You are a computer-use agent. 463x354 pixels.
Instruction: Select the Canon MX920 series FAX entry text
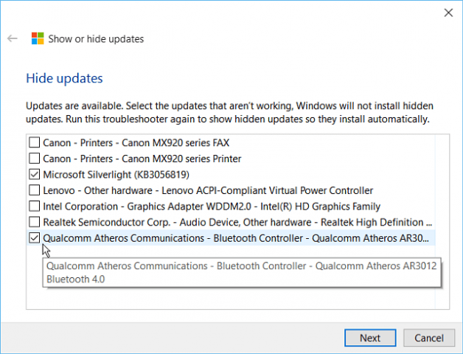coord(136,143)
